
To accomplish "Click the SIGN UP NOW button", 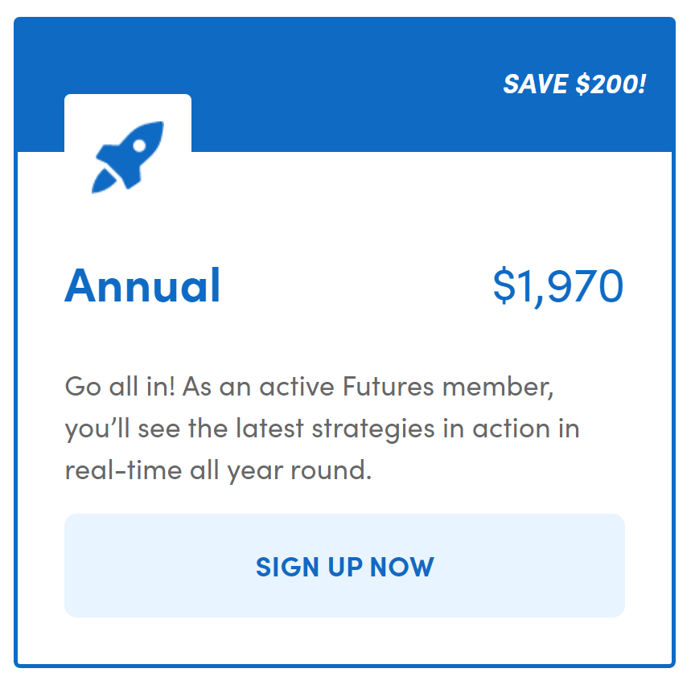I will (344, 565).
